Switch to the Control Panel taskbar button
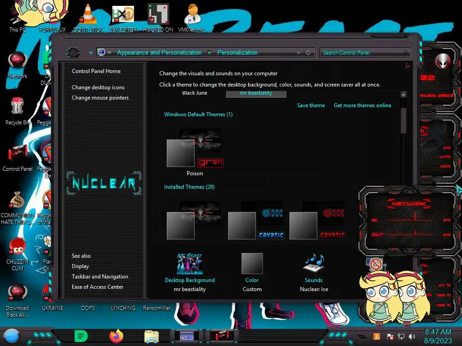 (222, 336)
